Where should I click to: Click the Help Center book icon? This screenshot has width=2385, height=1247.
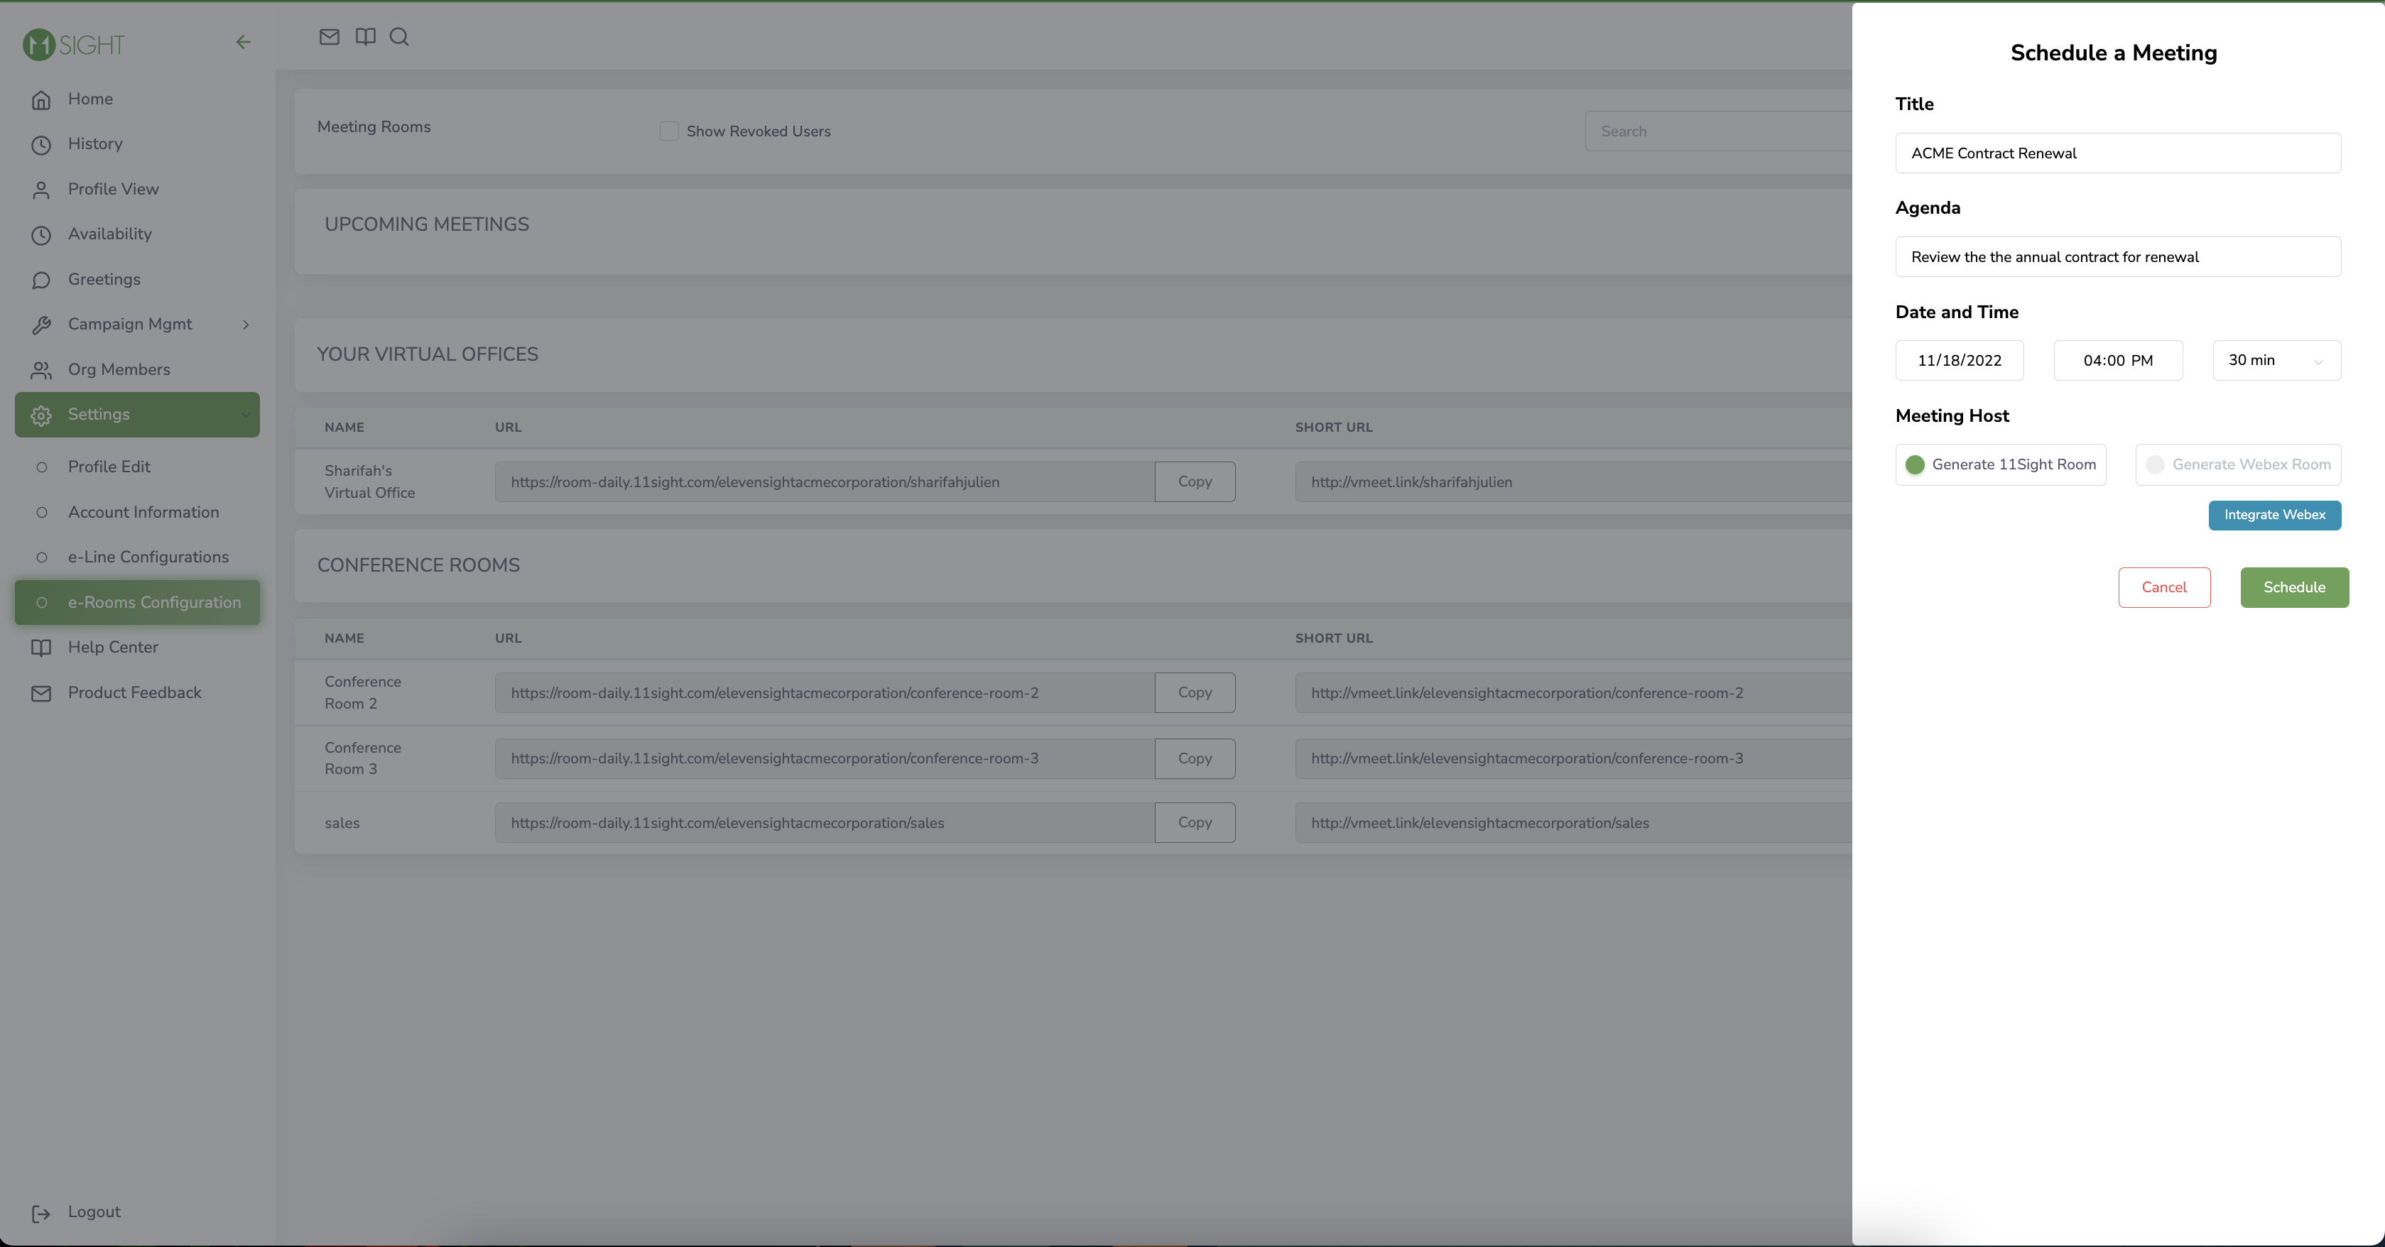coord(40,648)
